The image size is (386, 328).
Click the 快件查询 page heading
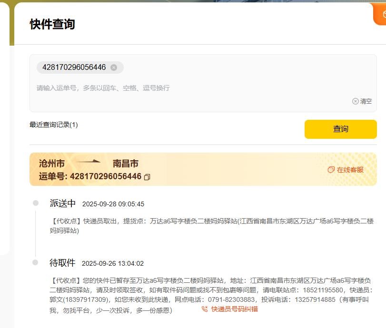tap(52, 24)
